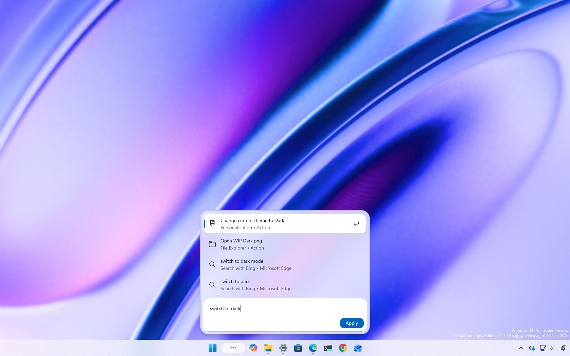Launch Microsoft Store from the taskbar
This screenshot has width=570, height=356.
point(298,348)
